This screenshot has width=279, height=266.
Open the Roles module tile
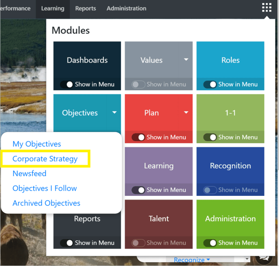pos(230,60)
